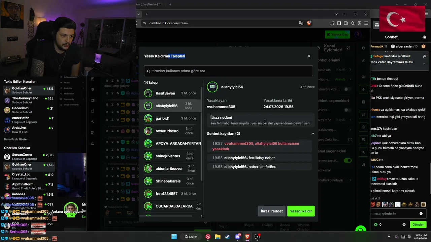The image size is (431, 242).
Task: Click the Yayına Geç button
Action: coord(337,35)
